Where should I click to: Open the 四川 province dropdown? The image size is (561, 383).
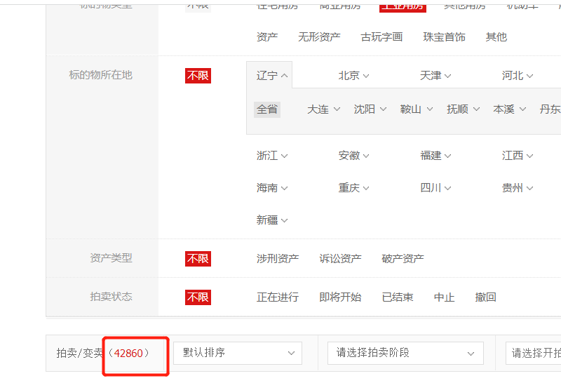[x=435, y=188]
